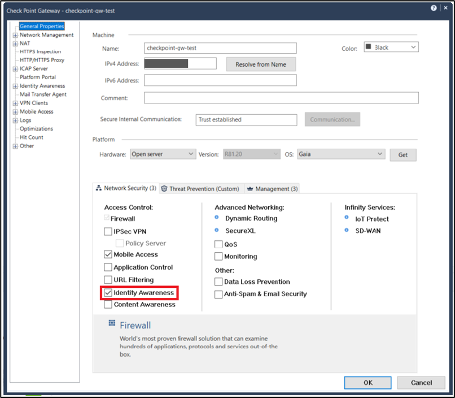Image resolution: width=455 pixels, height=398 pixels.
Task: Expand the Network Management tree node
Action: (x=15, y=35)
